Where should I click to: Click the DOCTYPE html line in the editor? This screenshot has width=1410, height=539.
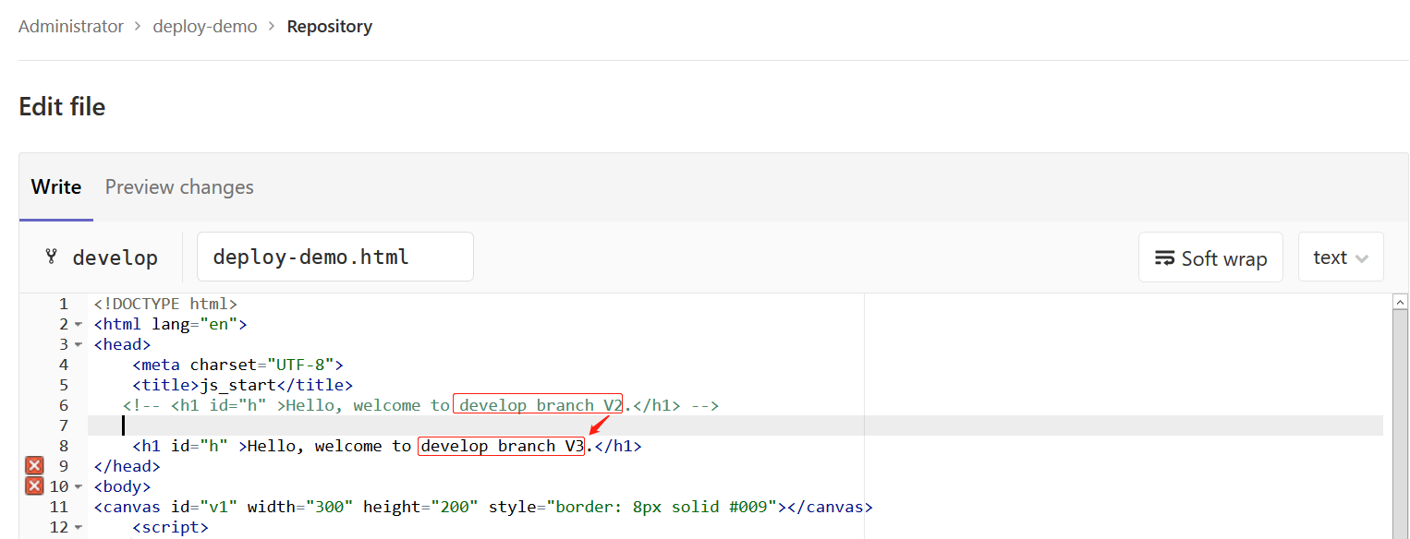click(x=165, y=304)
